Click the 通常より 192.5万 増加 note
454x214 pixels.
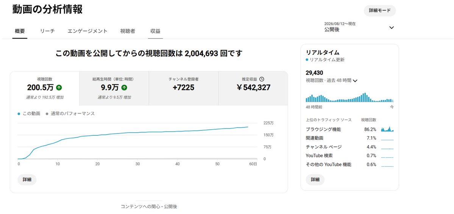[45, 98]
